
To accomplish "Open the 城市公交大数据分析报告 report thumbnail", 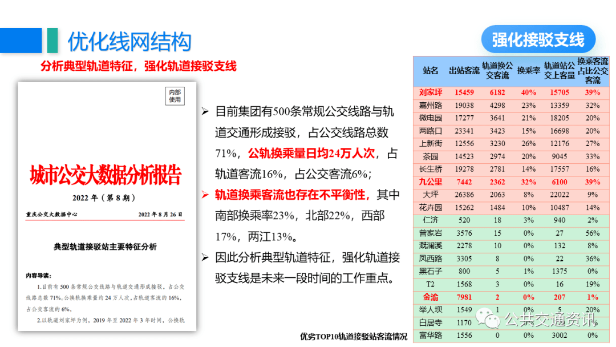I will point(107,205).
